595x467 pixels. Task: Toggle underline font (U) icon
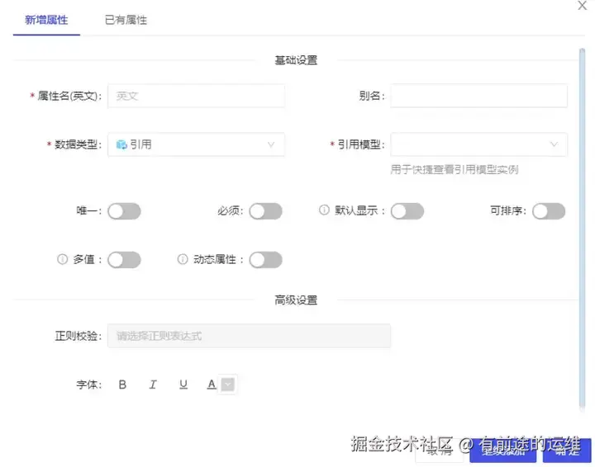183,384
